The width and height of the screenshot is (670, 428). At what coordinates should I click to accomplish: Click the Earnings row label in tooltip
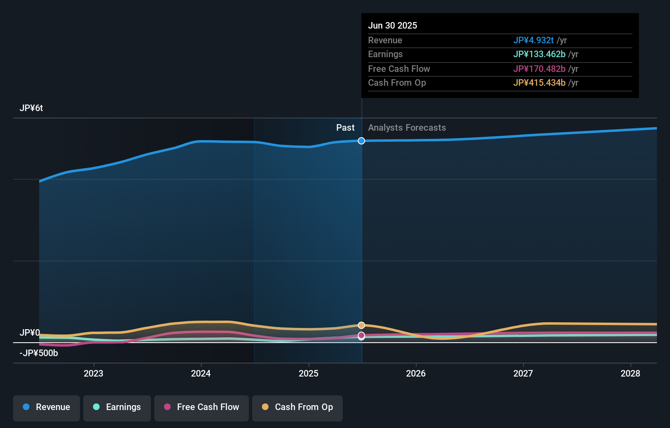(x=385, y=54)
